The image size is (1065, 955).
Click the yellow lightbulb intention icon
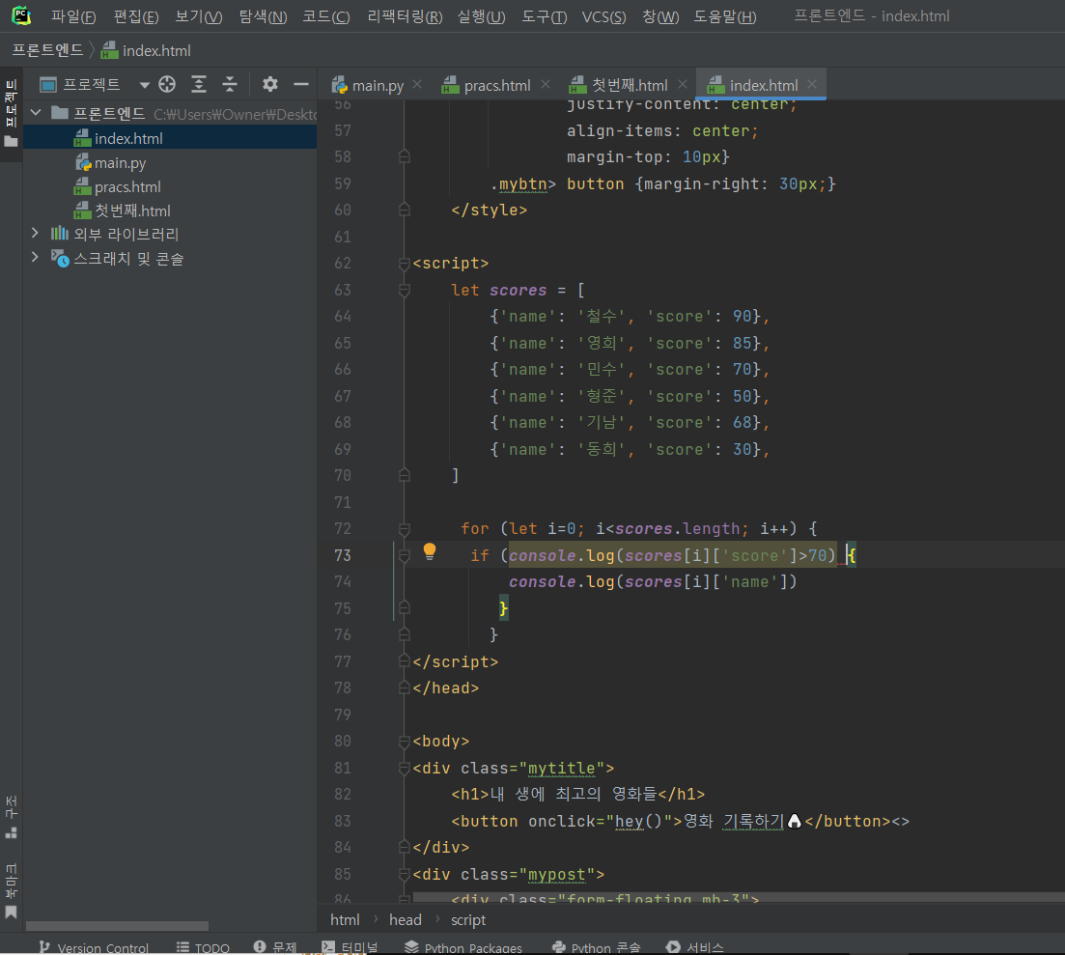[x=430, y=551]
